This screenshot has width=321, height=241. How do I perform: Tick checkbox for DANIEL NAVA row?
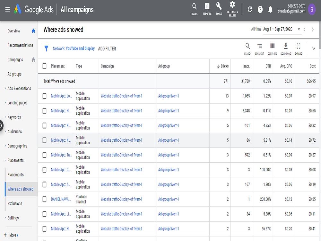pos(44,199)
